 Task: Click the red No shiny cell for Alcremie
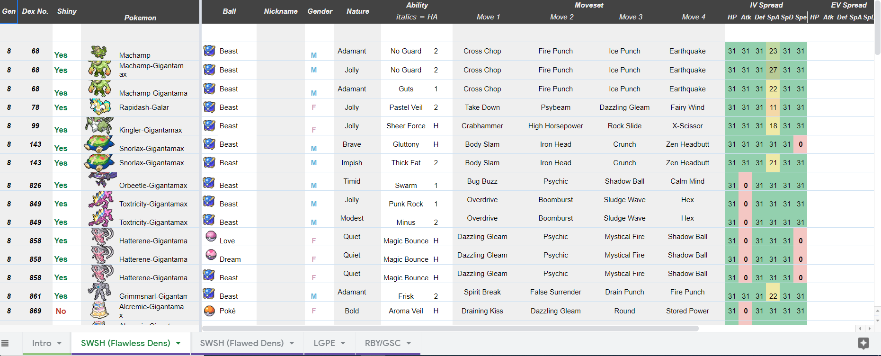[x=67, y=311]
